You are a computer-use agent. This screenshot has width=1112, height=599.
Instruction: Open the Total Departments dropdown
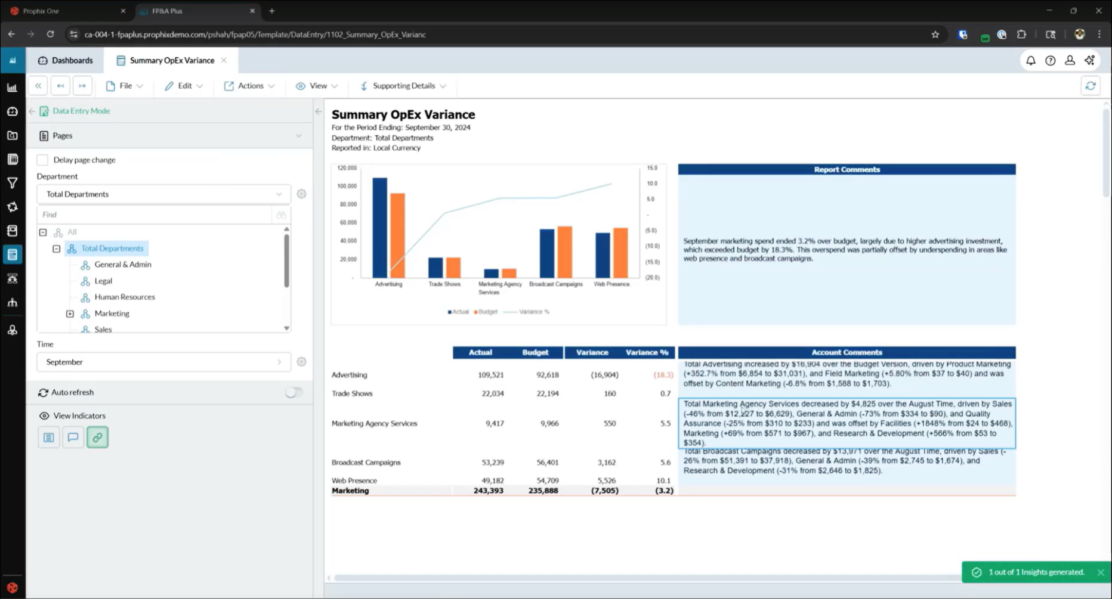coord(163,194)
